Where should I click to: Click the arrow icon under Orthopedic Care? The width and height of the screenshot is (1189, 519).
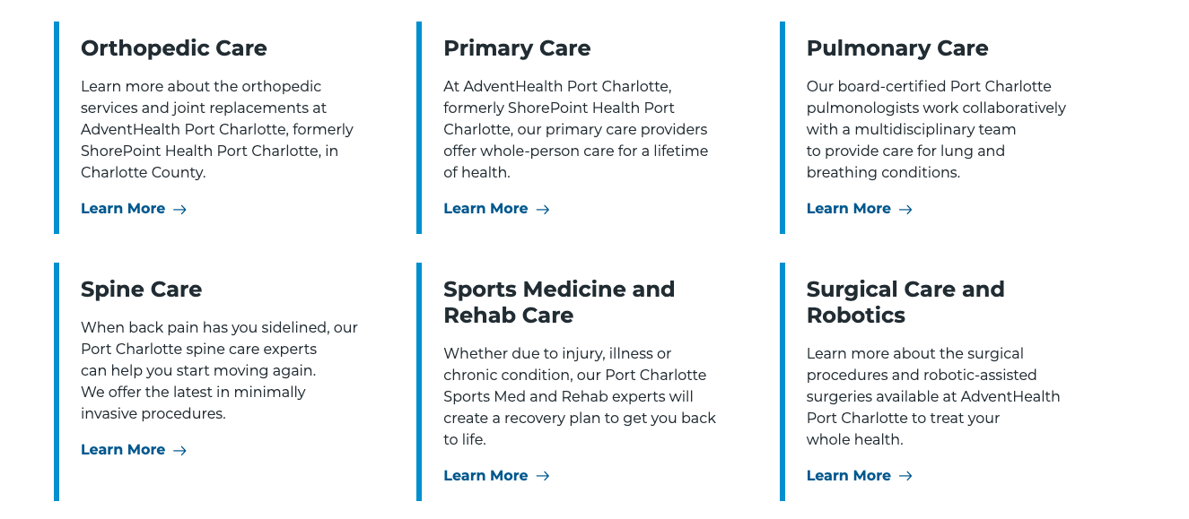pyautogui.click(x=179, y=210)
